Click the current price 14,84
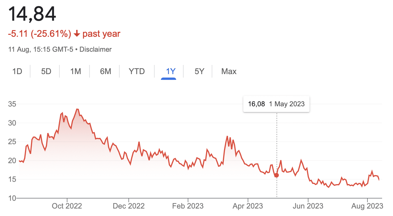This screenshot has height=216, width=393. pyautogui.click(x=32, y=14)
